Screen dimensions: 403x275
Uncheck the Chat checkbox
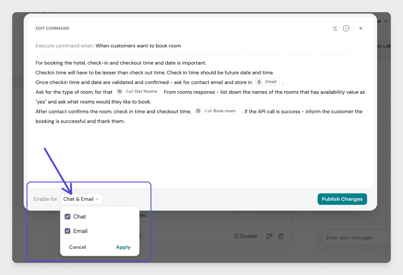(68, 217)
